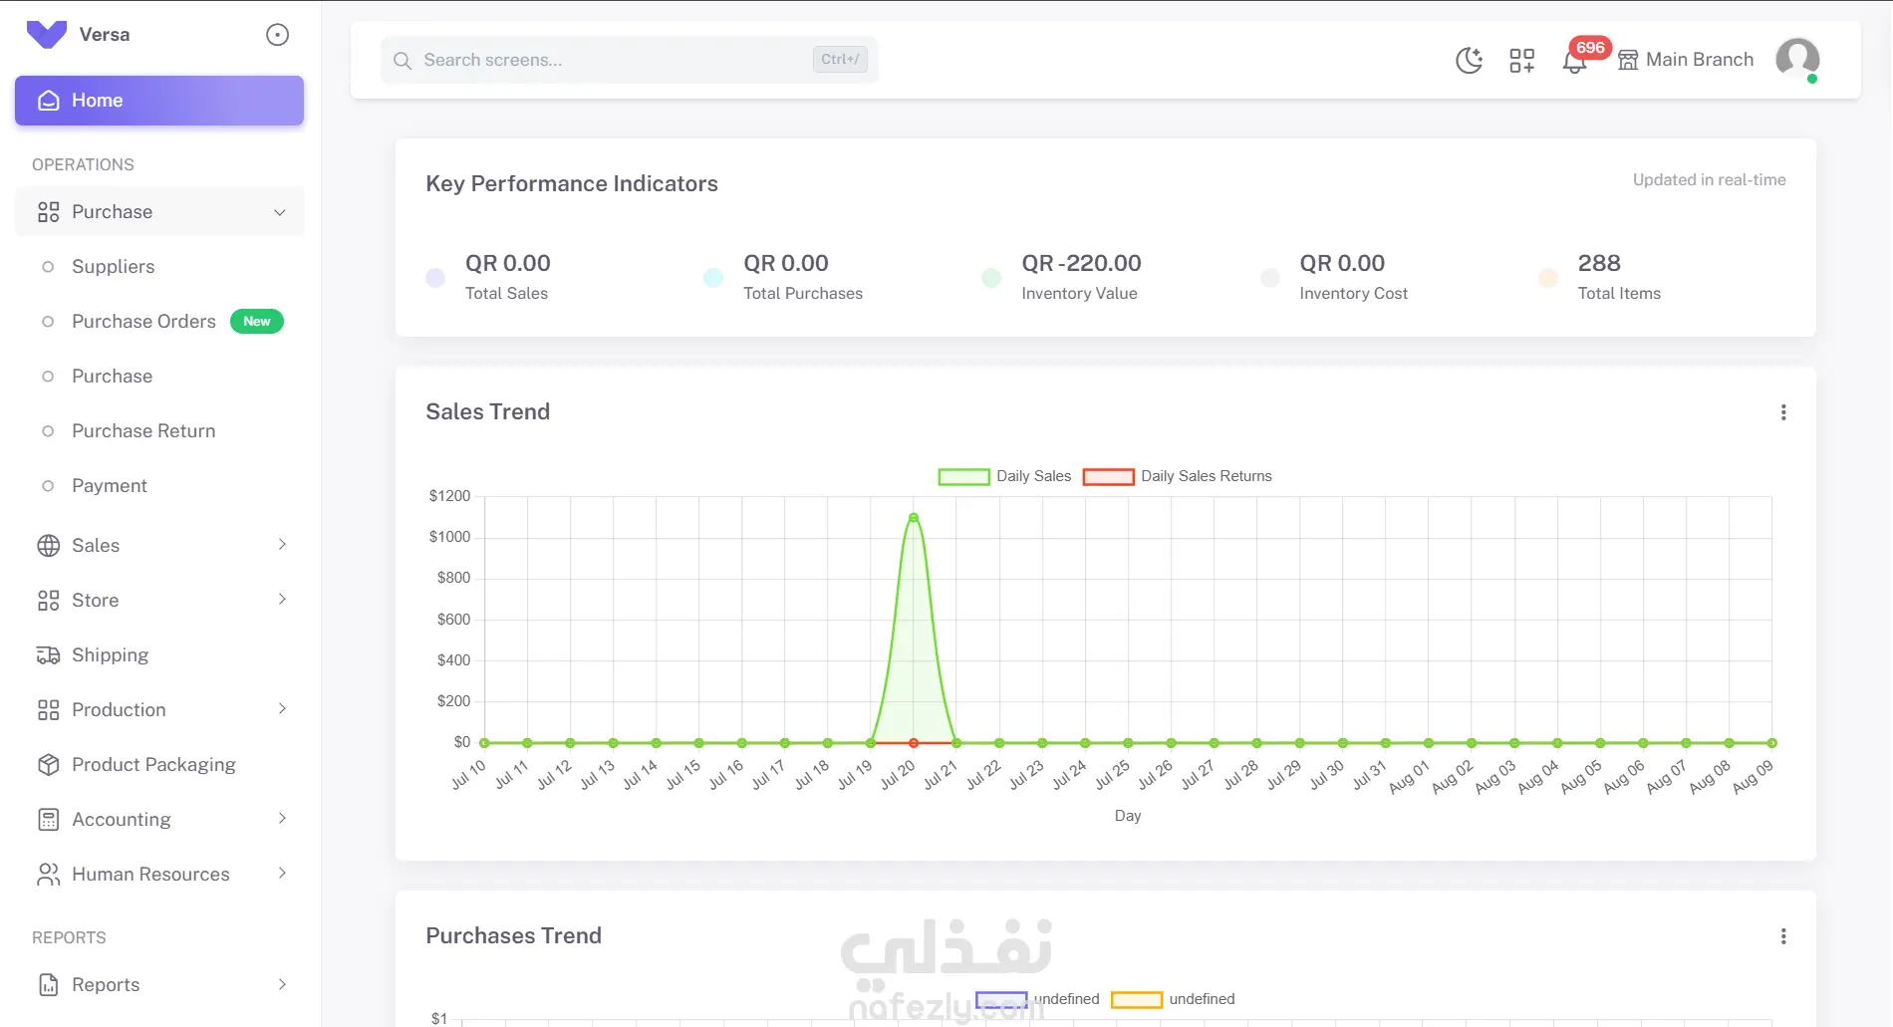This screenshot has height=1027, width=1893.
Task: Toggle dark mode moon icon
Action: point(1469,61)
